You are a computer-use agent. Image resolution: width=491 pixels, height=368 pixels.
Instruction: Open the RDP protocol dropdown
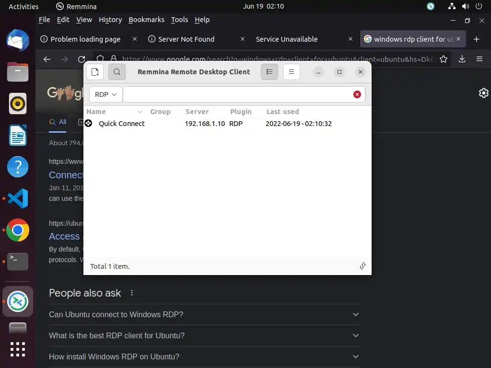[x=105, y=94]
